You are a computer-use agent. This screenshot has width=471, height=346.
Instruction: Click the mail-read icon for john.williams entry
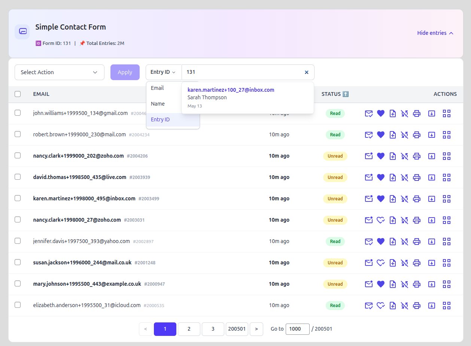pyautogui.click(x=369, y=113)
